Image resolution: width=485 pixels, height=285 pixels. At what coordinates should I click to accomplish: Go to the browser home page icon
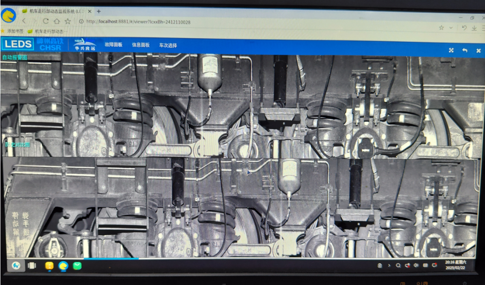pos(57,21)
